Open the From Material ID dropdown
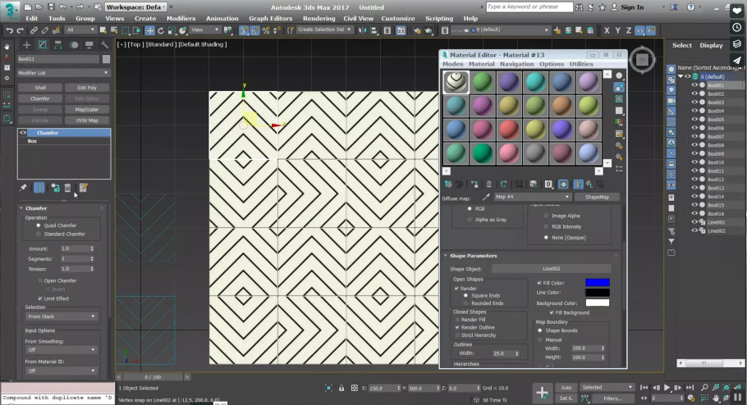Image resolution: width=747 pixels, height=405 pixels. [61, 371]
